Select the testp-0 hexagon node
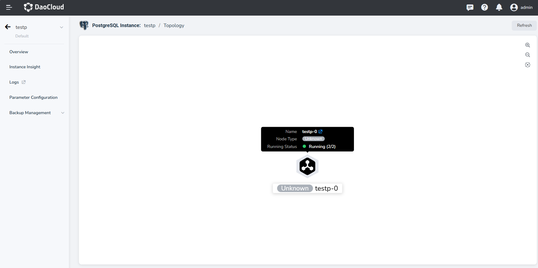Screen dimensions: 538x268 [x=307, y=167]
